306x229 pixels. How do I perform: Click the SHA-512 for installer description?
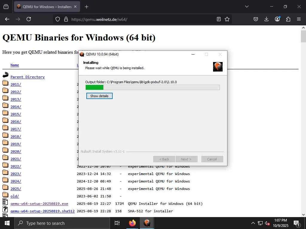[151, 211]
